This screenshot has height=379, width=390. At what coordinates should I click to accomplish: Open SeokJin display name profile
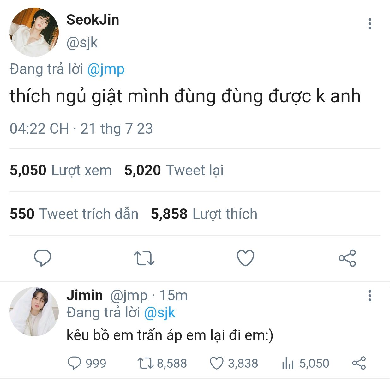[x=93, y=20]
